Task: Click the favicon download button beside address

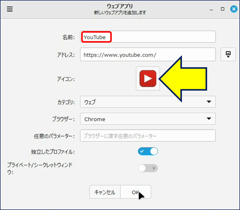Action: point(228,55)
